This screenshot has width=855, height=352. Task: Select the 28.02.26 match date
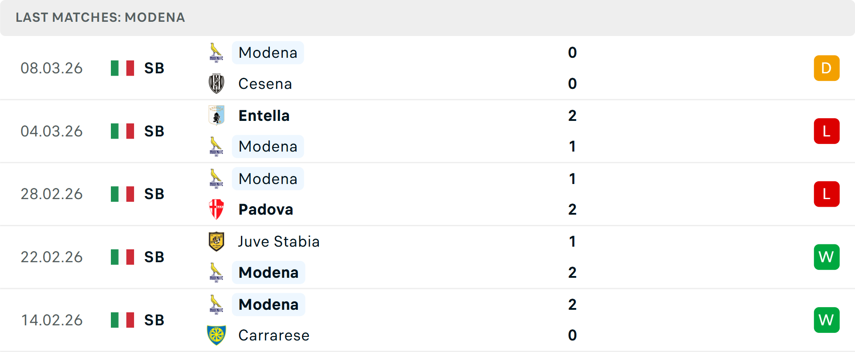[x=52, y=194]
